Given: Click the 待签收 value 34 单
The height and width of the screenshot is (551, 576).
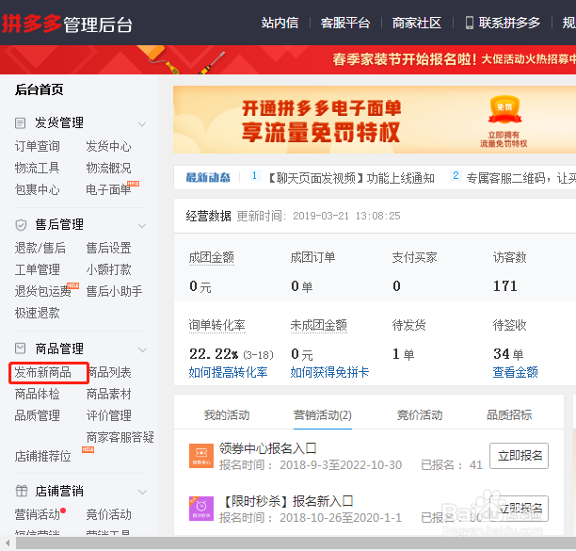Looking at the screenshot, I should click(508, 354).
